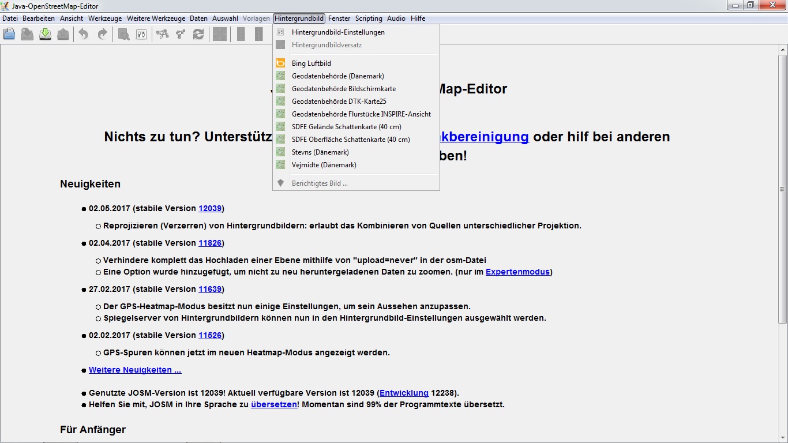Click the vertical scrollbar down arrow
This screenshot has width=788, height=443.
[x=783, y=438]
